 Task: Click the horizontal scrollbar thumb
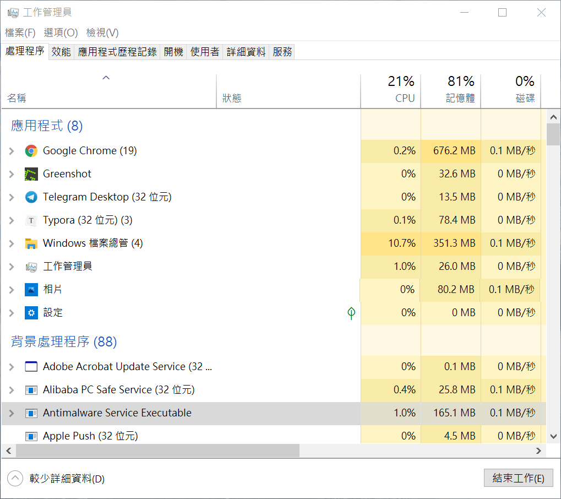[157, 451]
